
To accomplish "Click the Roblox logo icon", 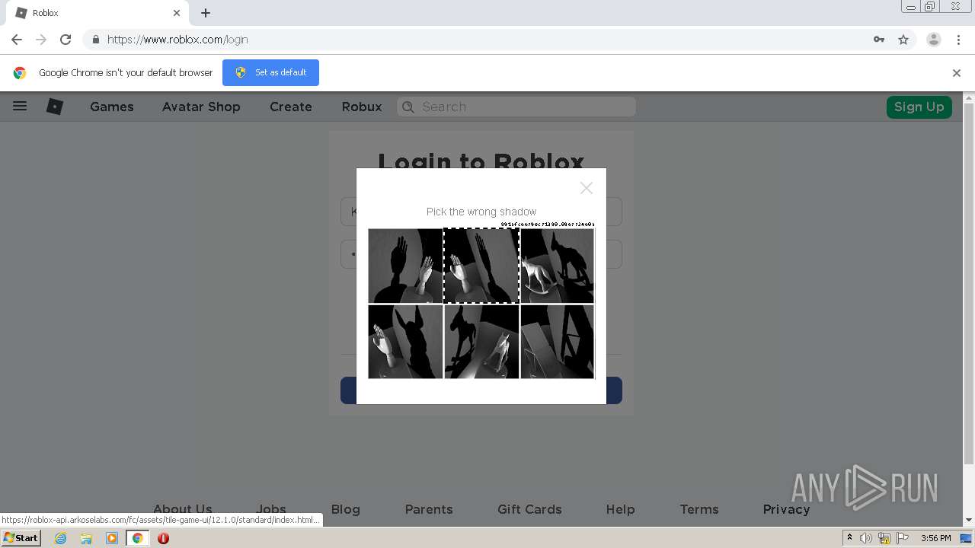I will tap(55, 107).
